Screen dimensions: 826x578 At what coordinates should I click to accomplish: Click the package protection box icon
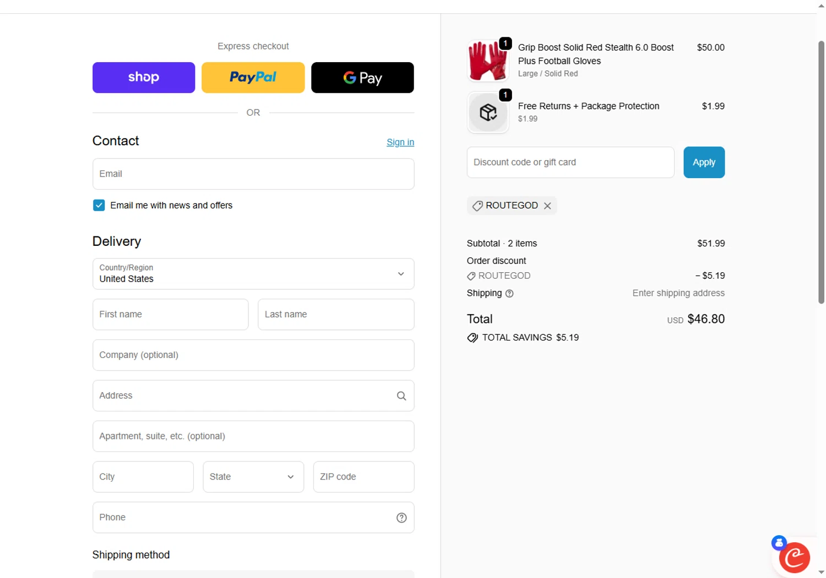tap(488, 113)
